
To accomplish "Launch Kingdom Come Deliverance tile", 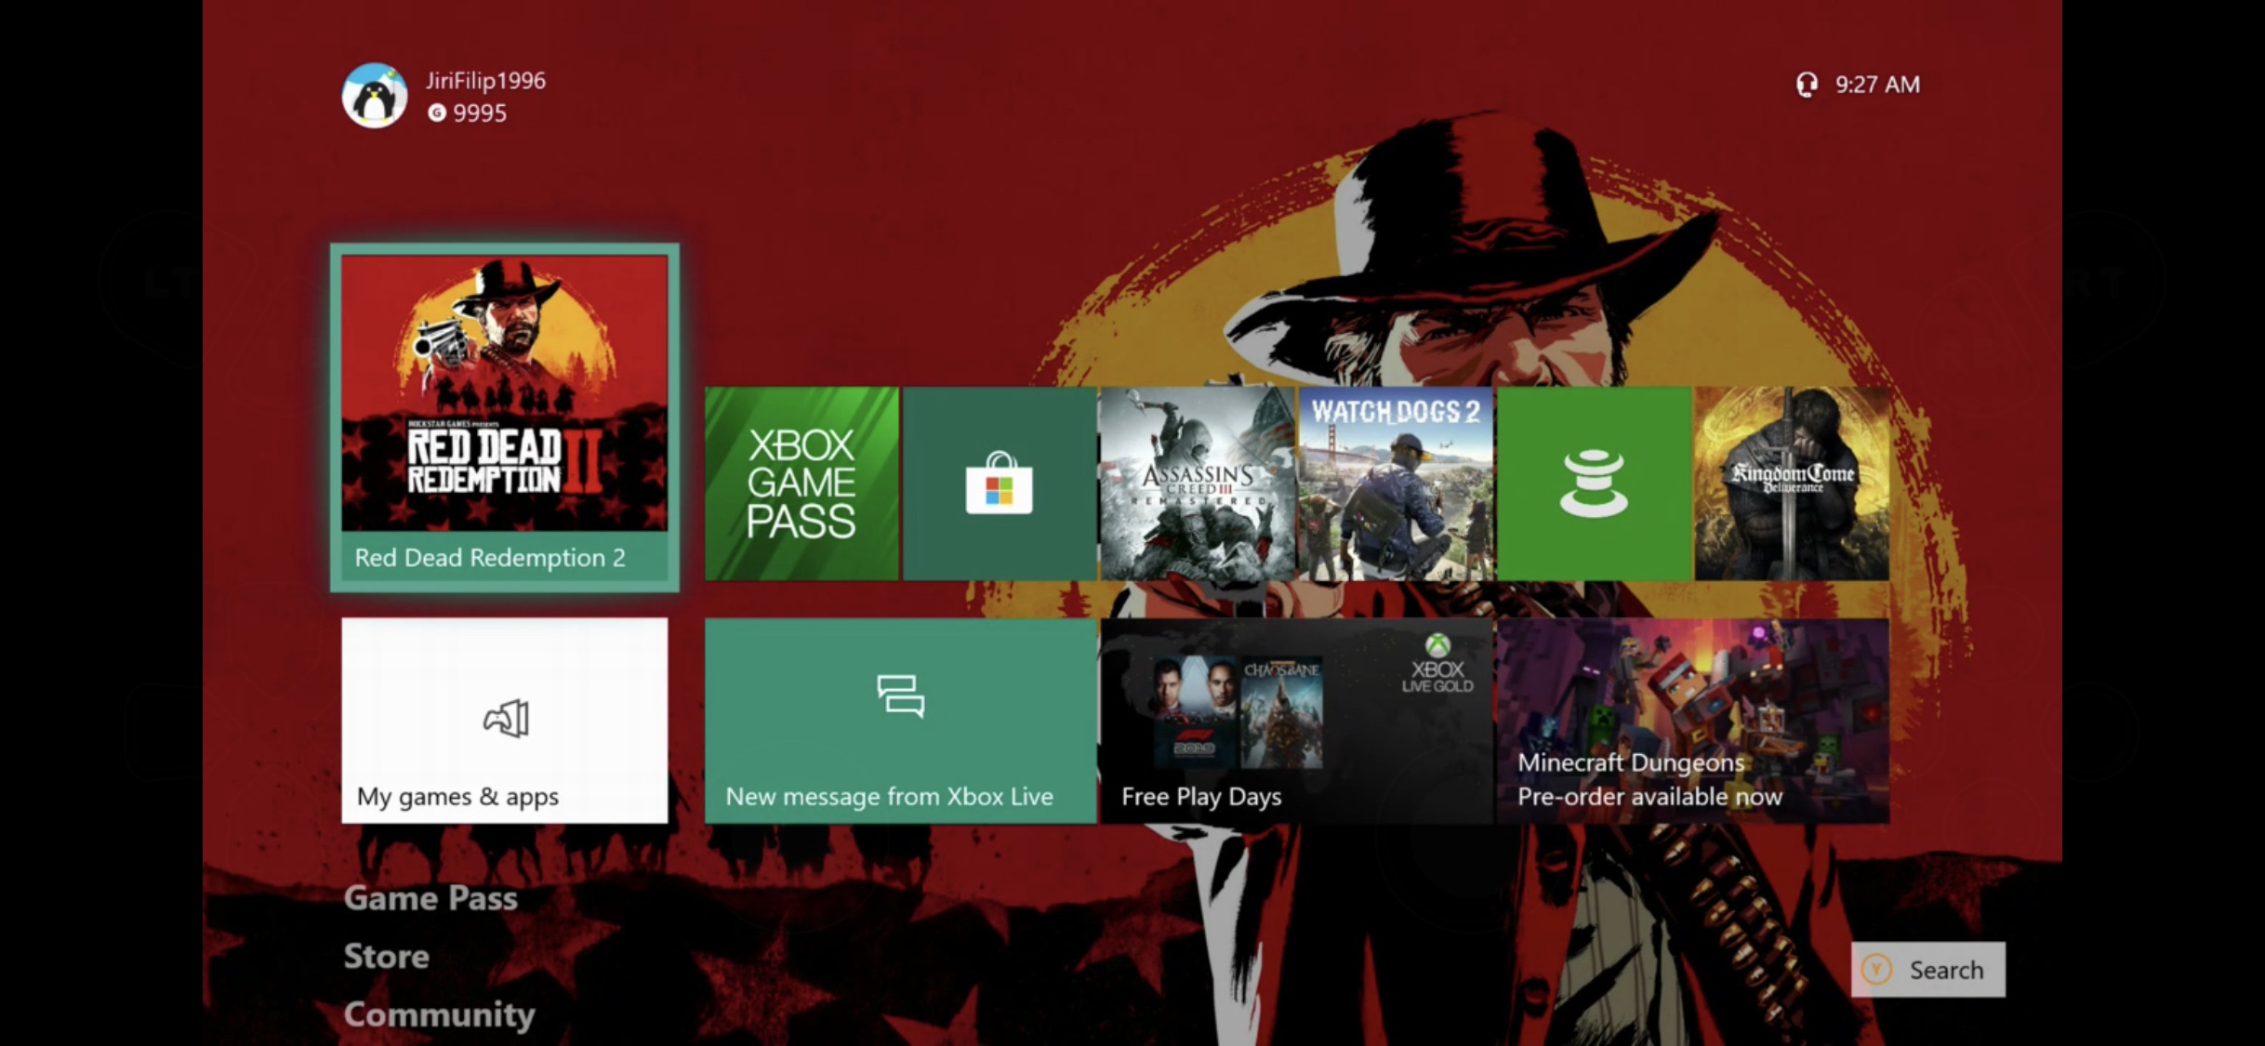I will (x=1792, y=483).
